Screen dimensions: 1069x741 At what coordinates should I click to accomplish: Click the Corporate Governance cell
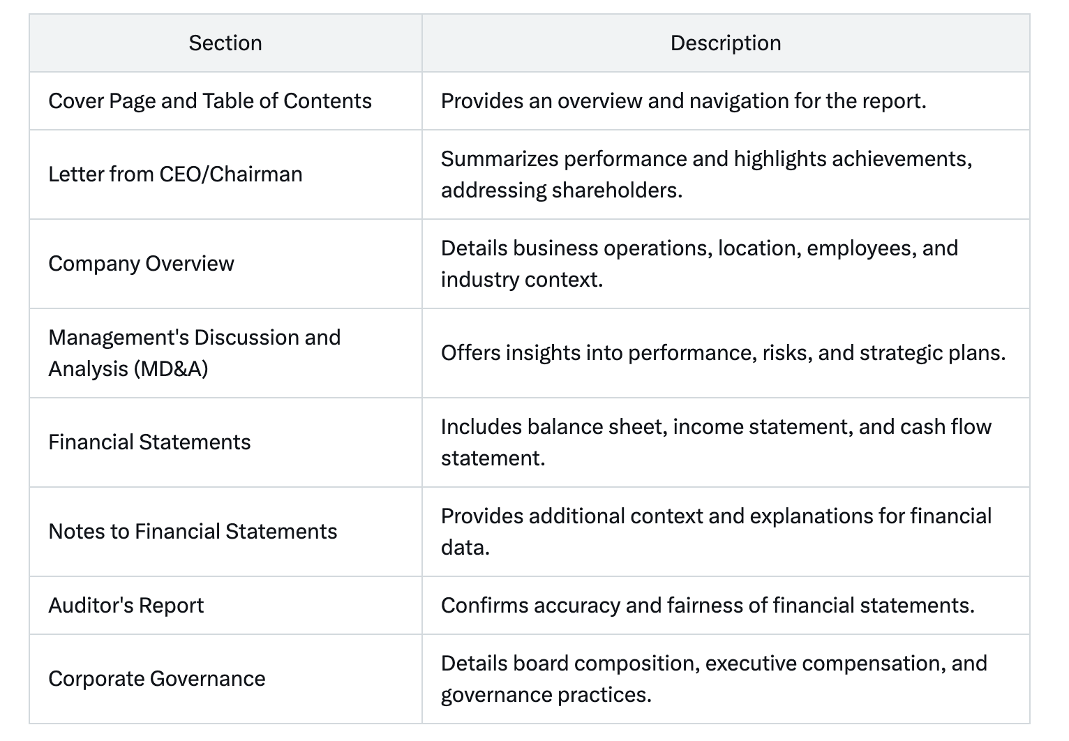click(225, 679)
